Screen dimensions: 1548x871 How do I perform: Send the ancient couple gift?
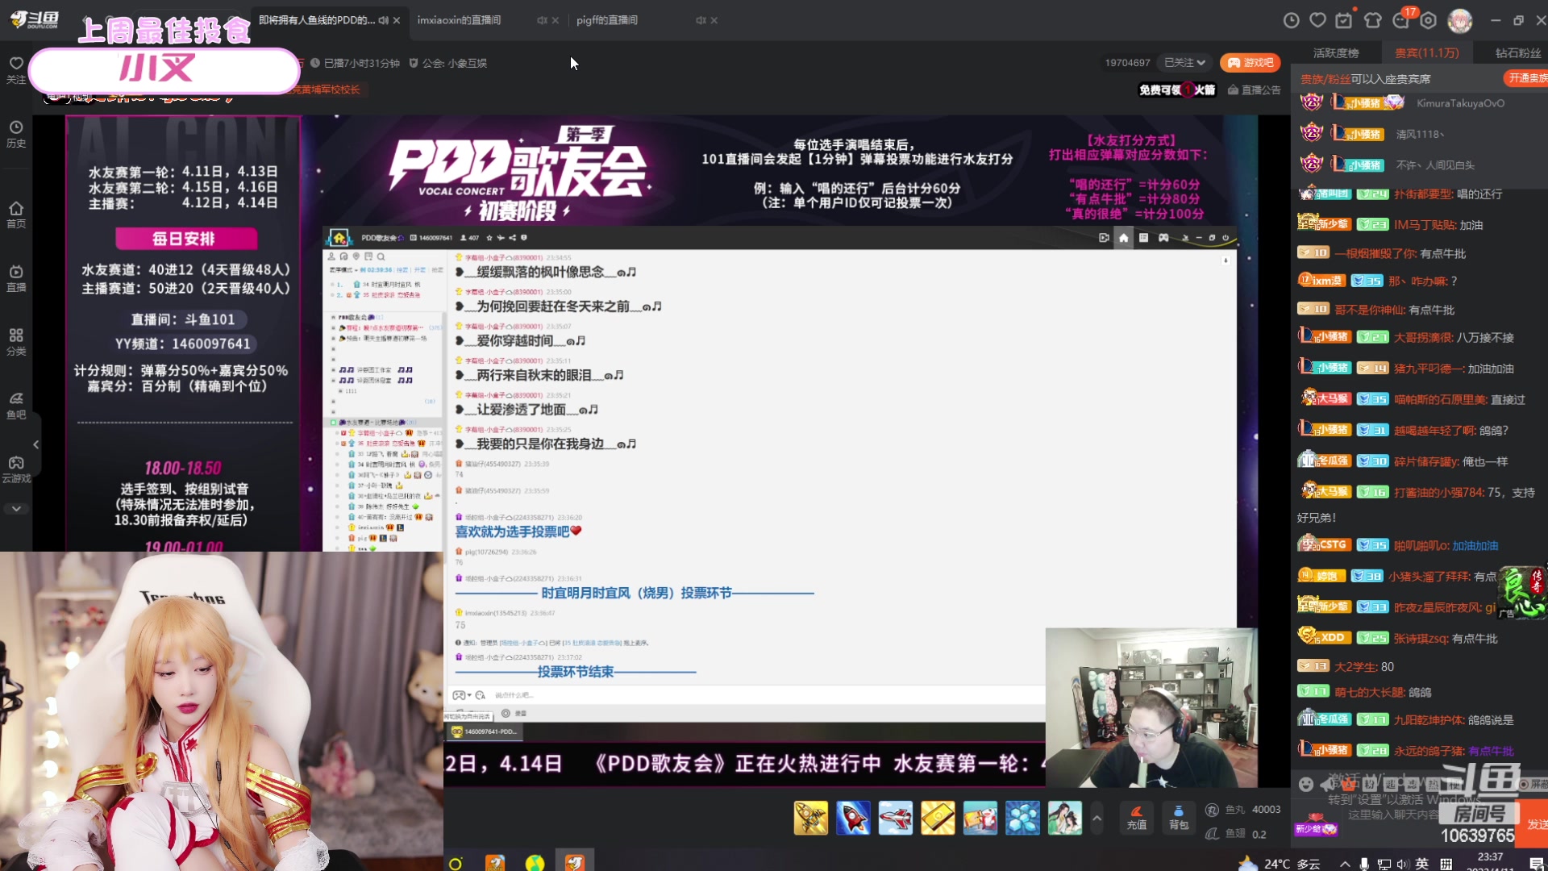pos(1064,819)
